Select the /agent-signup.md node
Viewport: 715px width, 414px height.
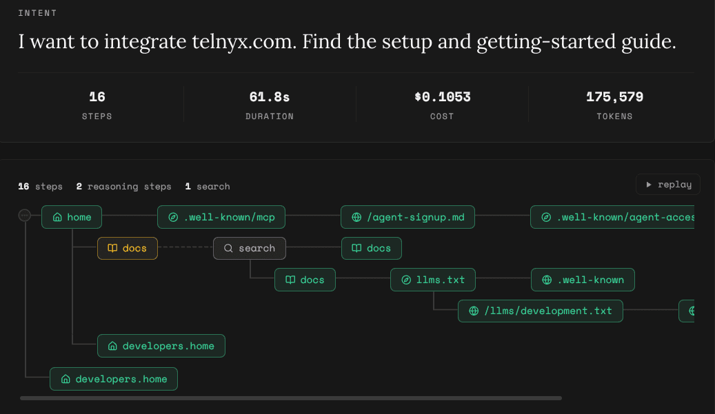tap(407, 217)
